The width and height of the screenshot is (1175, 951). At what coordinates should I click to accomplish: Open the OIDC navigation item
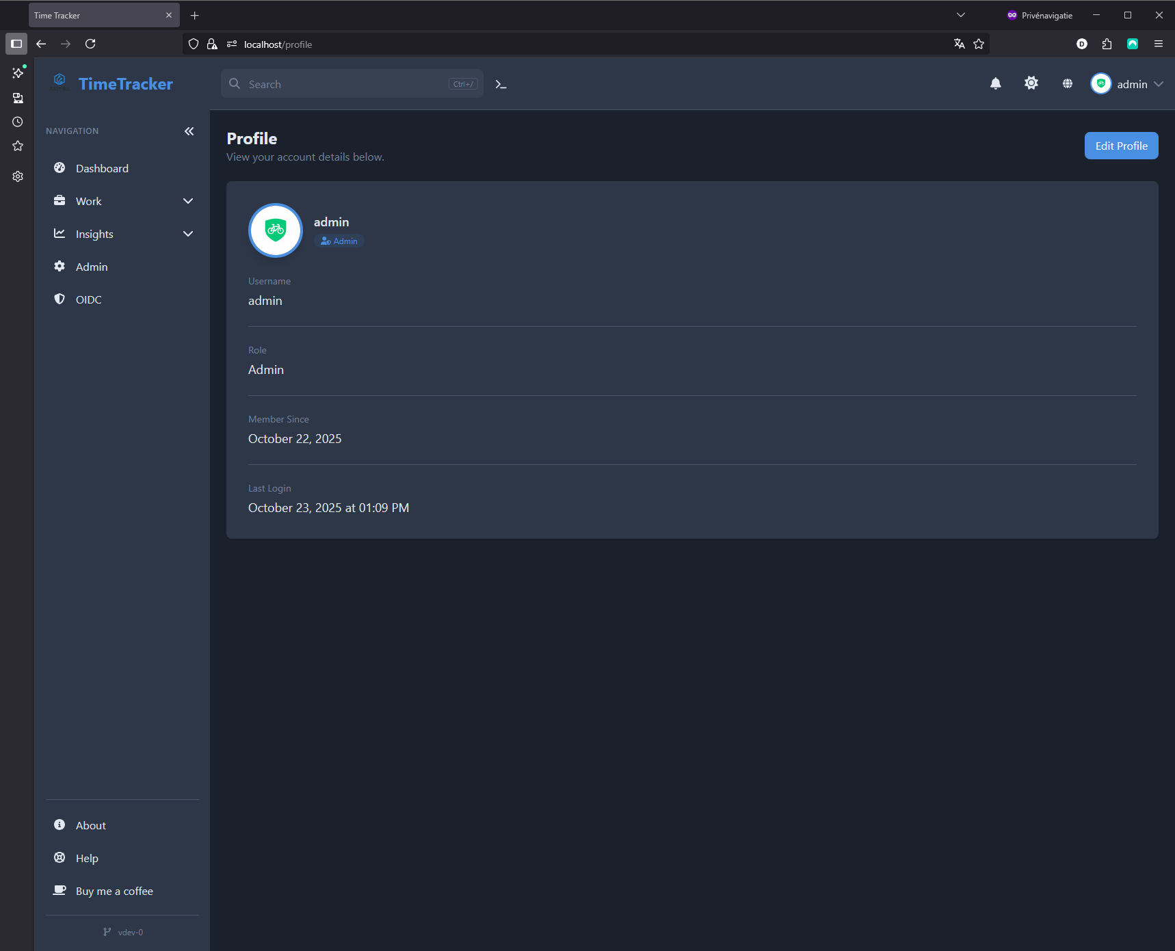[88, 299]
